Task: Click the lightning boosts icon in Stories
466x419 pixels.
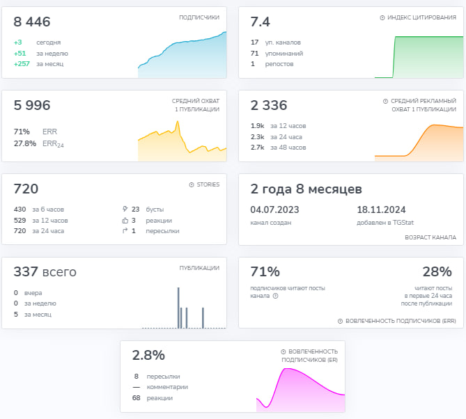Action: click(125, 209)
